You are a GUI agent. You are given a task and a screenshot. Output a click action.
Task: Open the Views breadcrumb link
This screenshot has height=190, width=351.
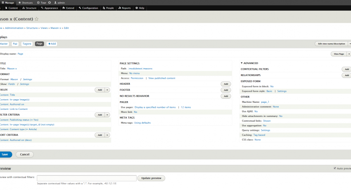pyautogui.click(x=44, y=28)
